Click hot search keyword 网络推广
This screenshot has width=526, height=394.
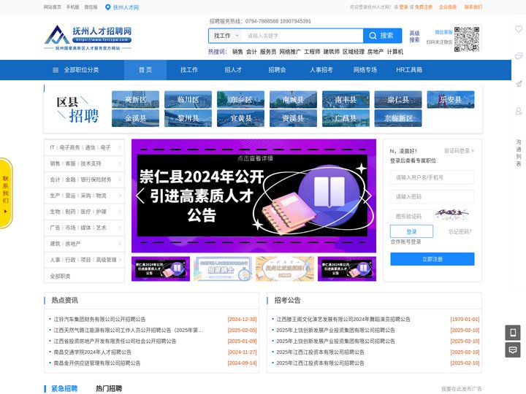tap(290, 52)
